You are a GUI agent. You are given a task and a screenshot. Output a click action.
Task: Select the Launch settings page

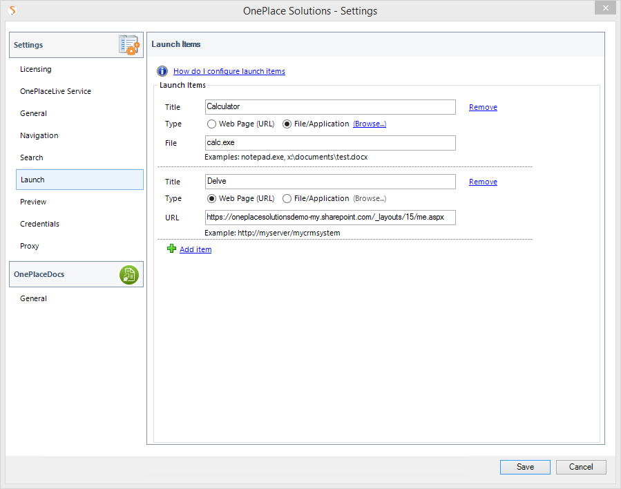point(79,180)
